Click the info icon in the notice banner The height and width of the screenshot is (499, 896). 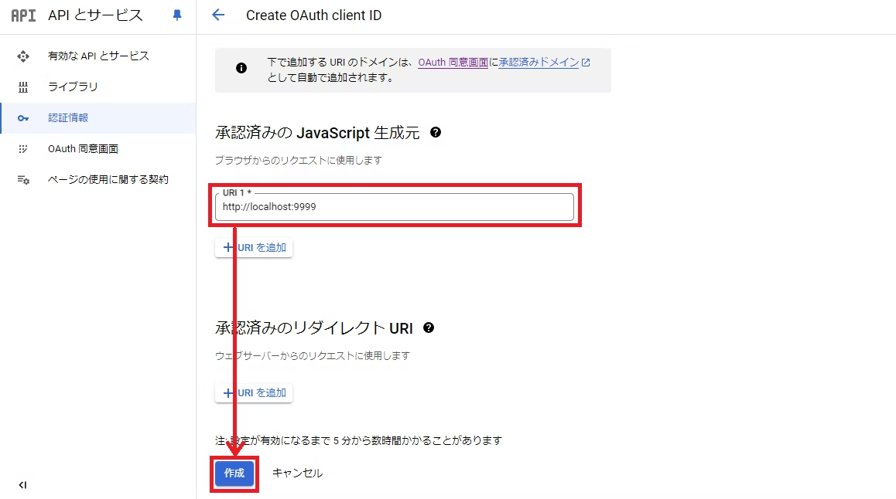(241, 68)
